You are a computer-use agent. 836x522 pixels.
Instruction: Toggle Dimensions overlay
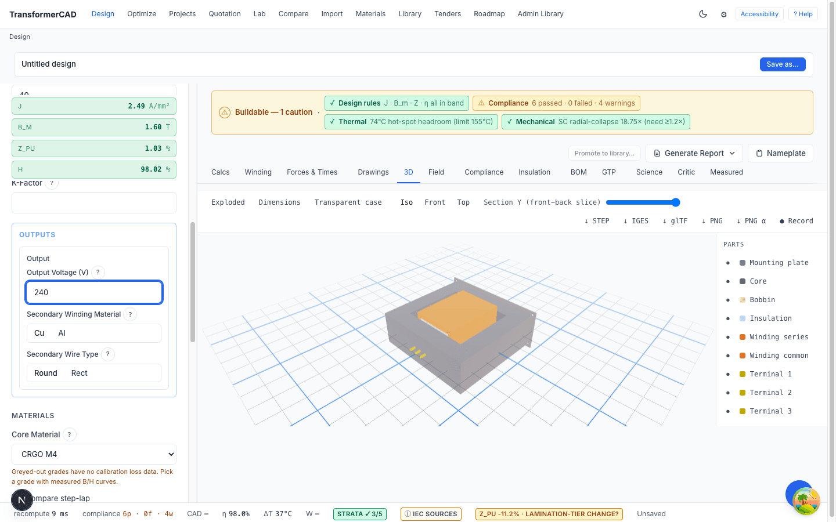click(280, 202)
